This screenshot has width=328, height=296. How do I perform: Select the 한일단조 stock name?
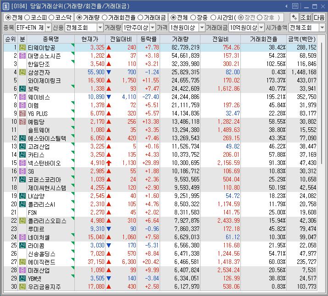coord(39,64)
